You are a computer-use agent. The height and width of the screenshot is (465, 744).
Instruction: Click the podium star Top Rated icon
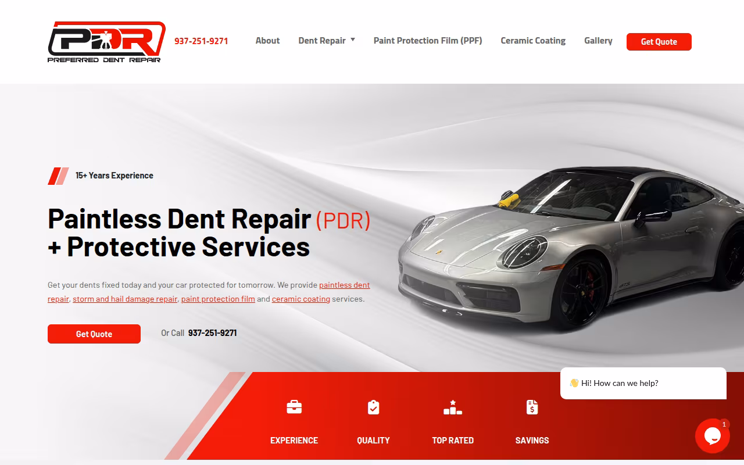tap(453, 407)
